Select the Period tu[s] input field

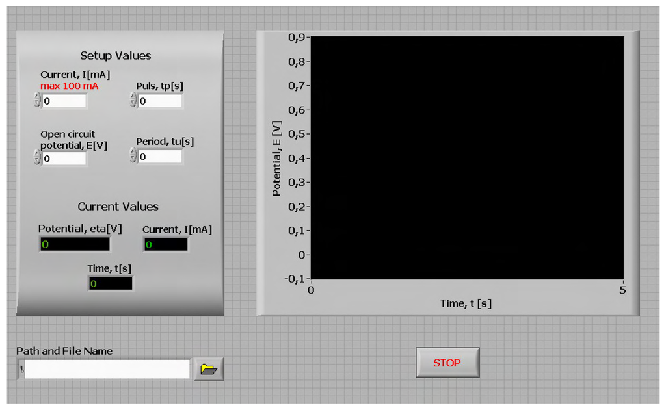[x=159, y=156]
